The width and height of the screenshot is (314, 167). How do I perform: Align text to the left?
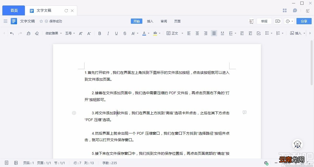[x=189, y=33]
